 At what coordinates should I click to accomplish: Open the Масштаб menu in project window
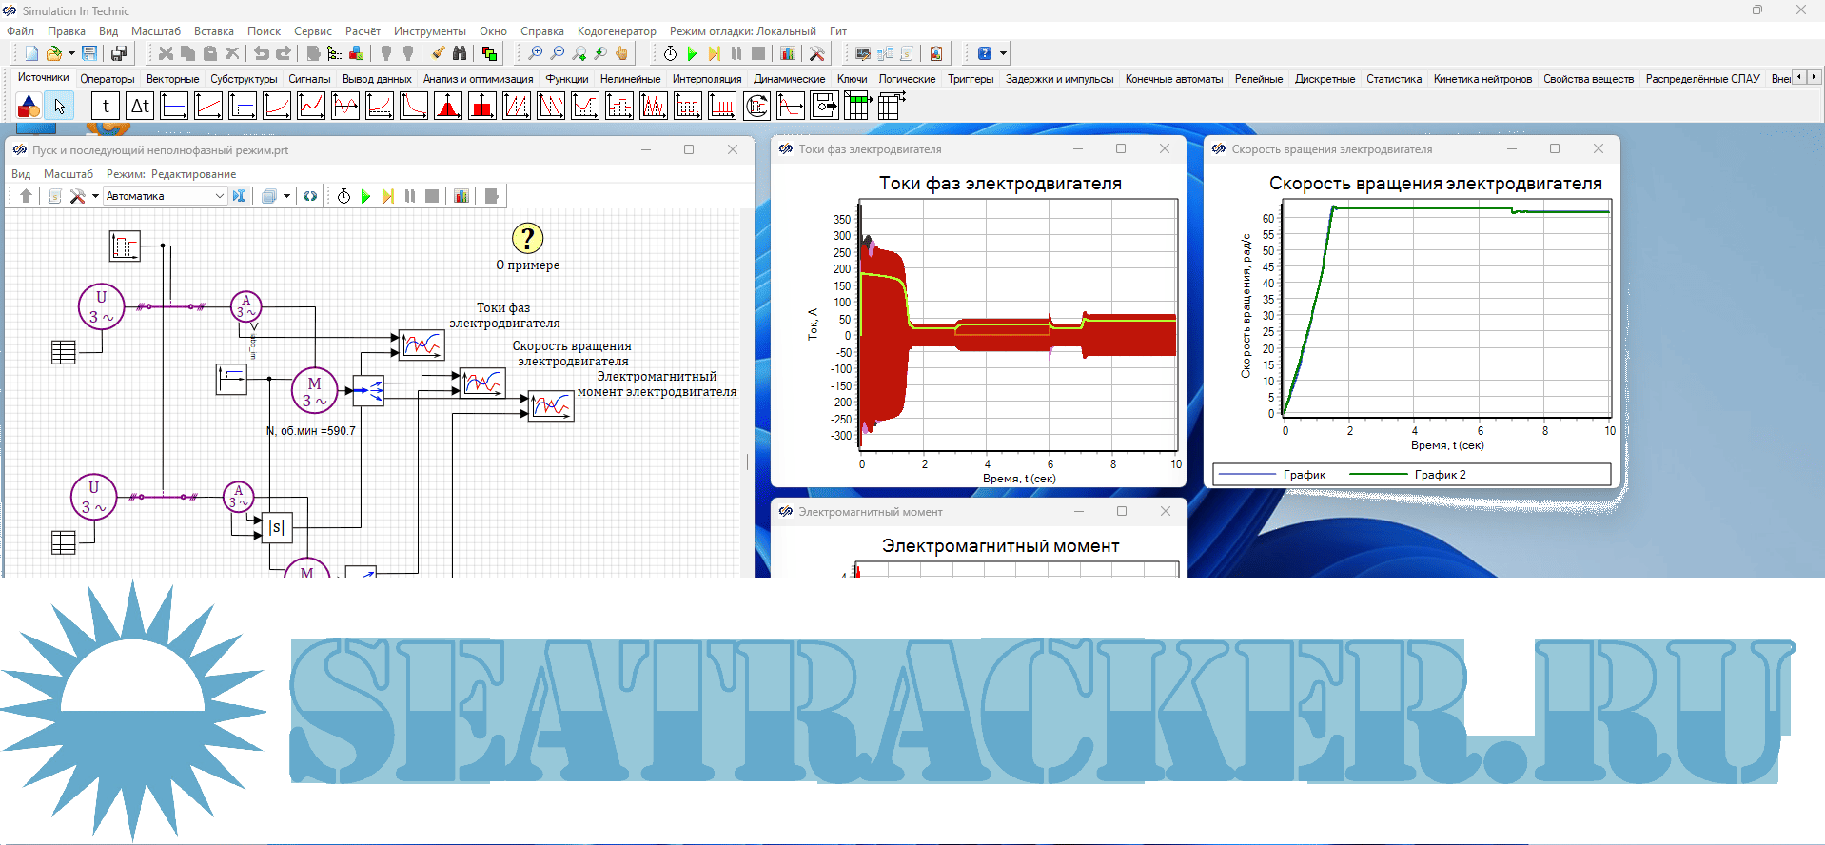pyautogui.click(x=69, y=174)
